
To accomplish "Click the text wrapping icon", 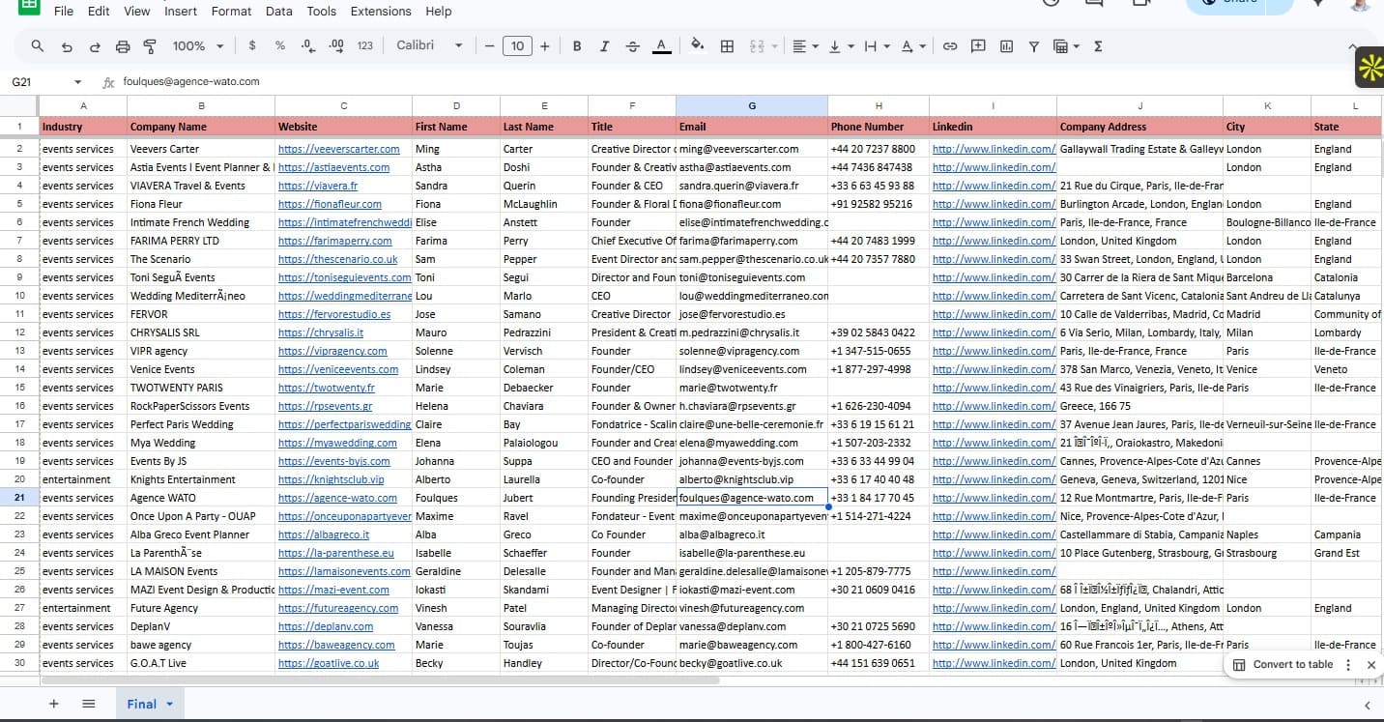I will click(871, 46).
